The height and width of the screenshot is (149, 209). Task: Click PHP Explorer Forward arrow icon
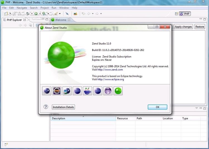(25, 25)
